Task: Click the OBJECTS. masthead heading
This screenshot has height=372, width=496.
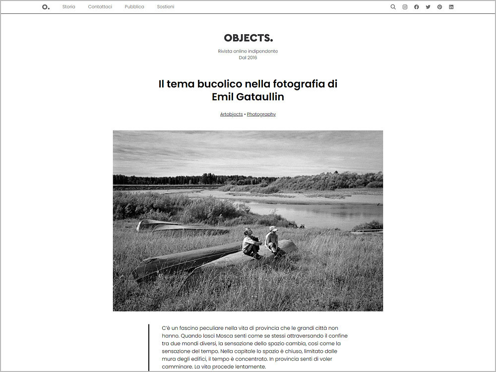Action: click(x=248, y=38)
